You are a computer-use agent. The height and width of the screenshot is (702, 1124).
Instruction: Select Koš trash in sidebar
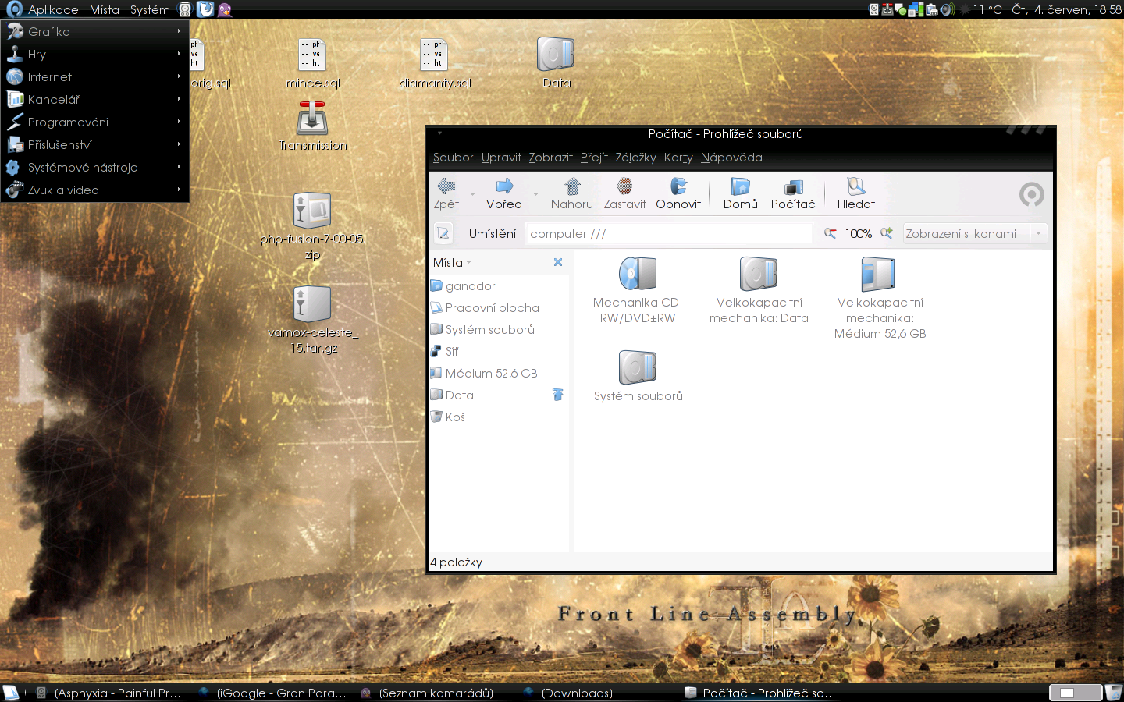tap(499, 417)
